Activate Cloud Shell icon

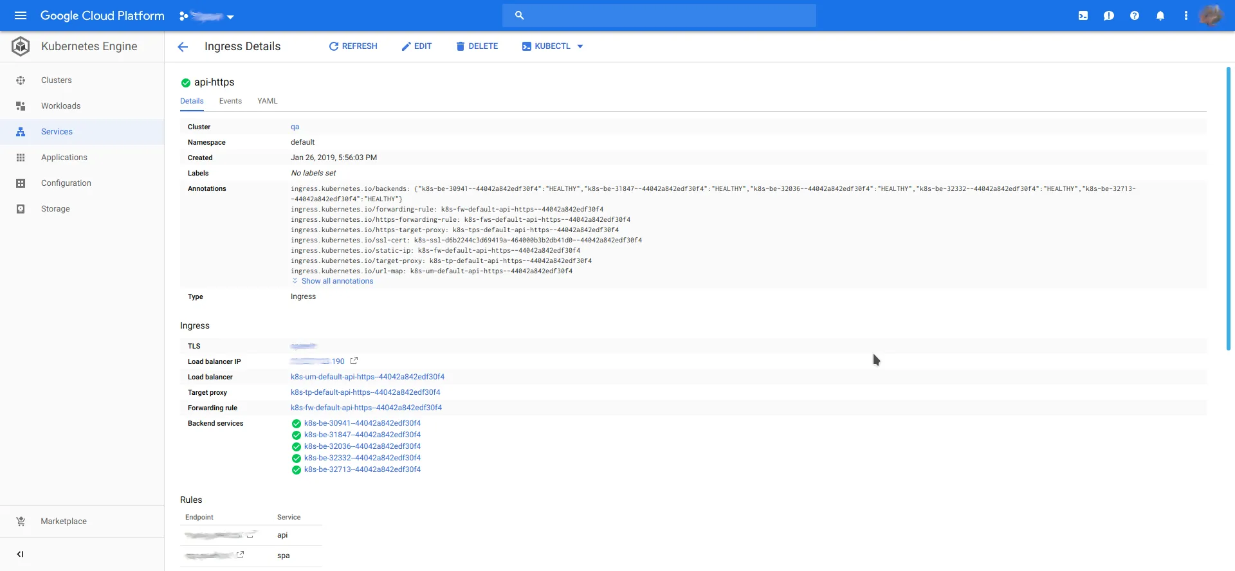point(1083,15)
